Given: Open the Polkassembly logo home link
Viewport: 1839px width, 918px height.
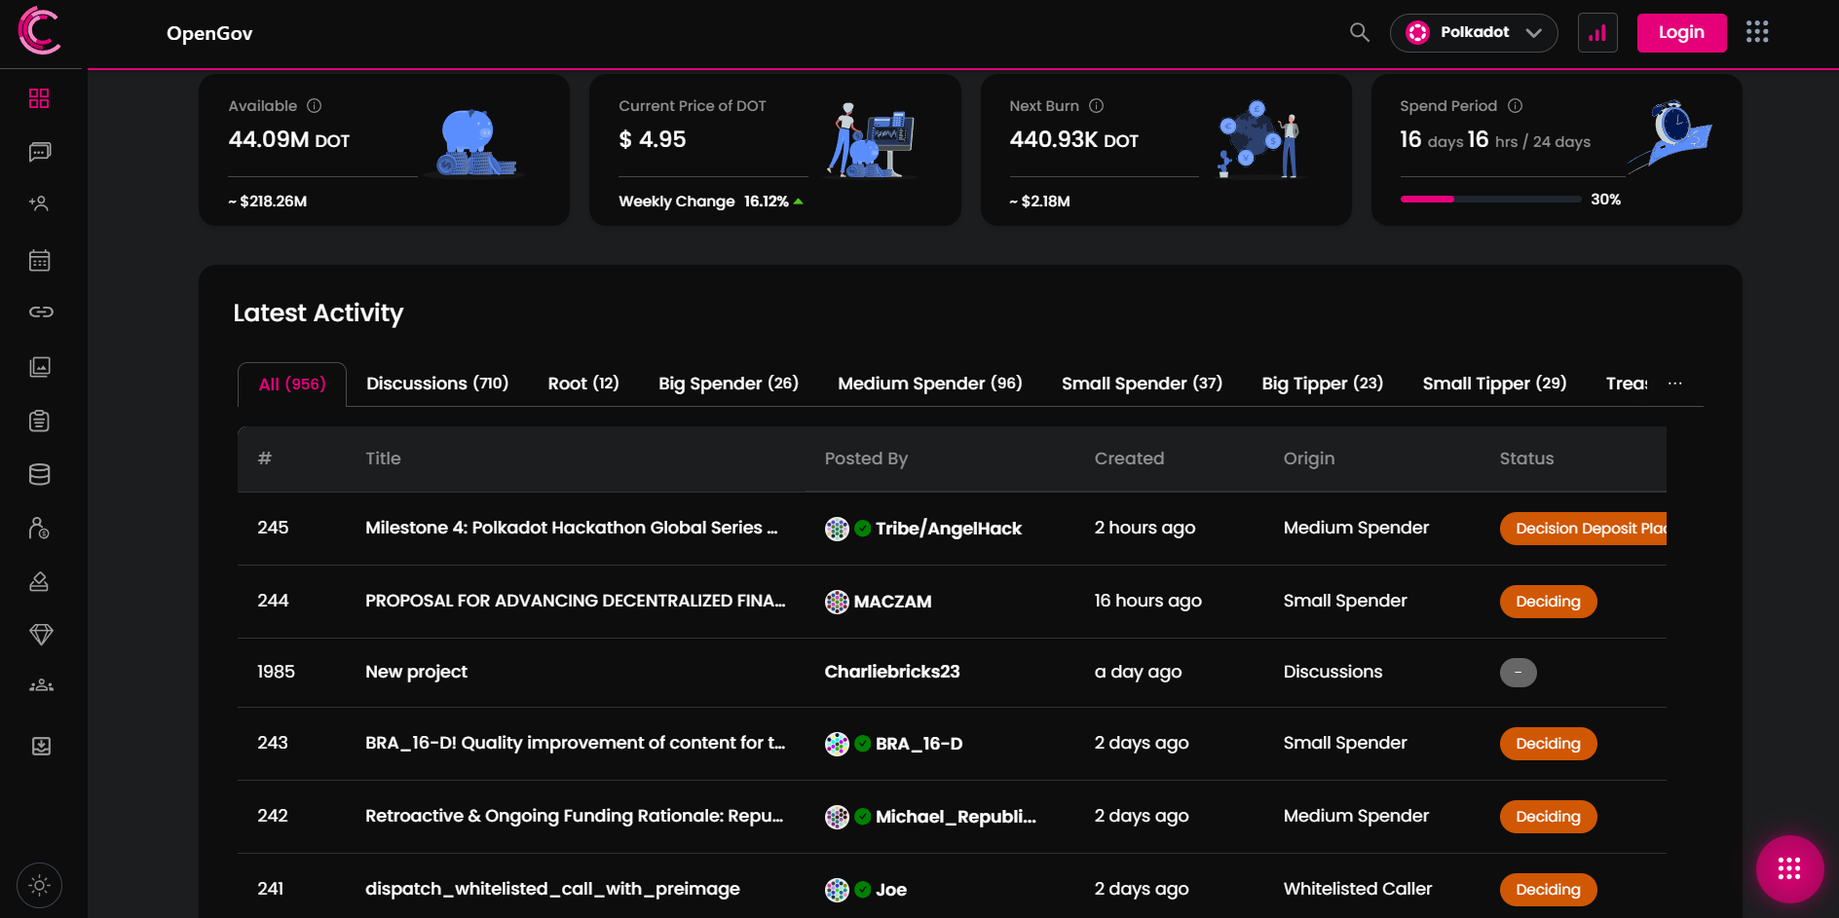Looking at the screenshot, I should click(40, 30).
